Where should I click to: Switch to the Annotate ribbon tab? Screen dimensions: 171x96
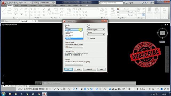click(x=24, y=6)
